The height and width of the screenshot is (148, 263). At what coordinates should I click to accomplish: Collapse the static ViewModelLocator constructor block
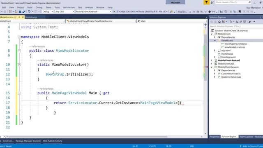(x=19, y=65)
